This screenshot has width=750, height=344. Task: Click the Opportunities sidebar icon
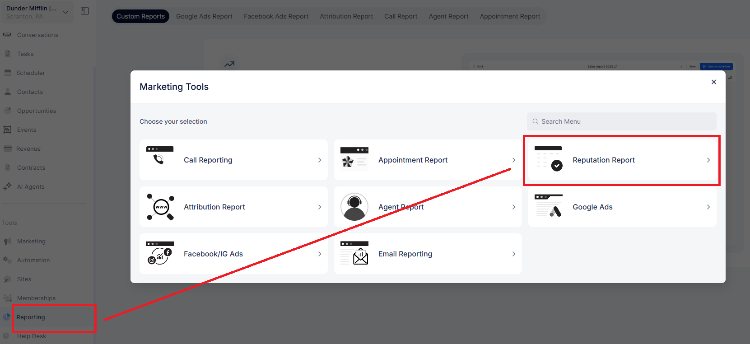coord(8,111)
